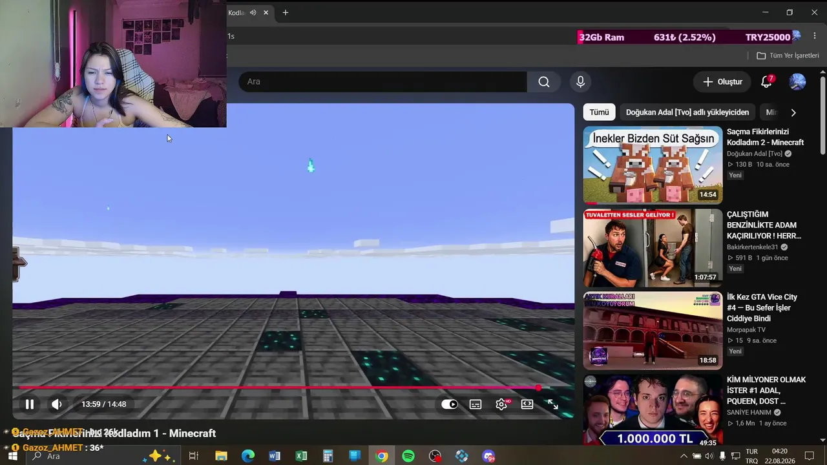The height and width of the screenshot is (465, 827).
Task: Open the İlk Kez GTA Vice City #4 title
Action: (762, 307)
